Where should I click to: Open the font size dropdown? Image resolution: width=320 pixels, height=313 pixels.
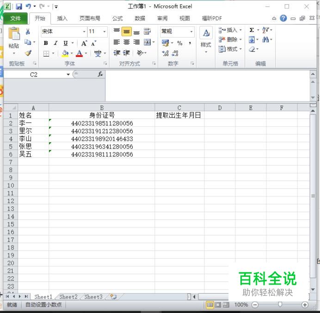(105, 31)
